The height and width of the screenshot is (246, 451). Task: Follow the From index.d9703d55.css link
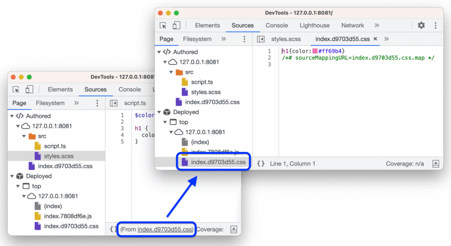[x=165, y=229]
